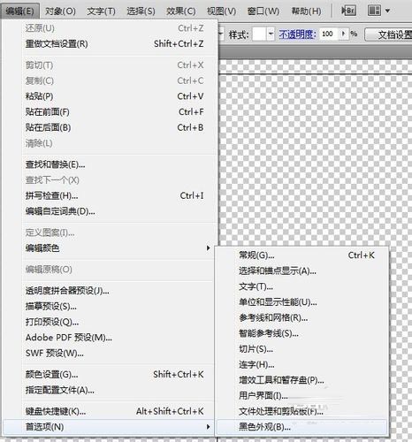Open the 效果(C) menu

[x=181, y=11]
